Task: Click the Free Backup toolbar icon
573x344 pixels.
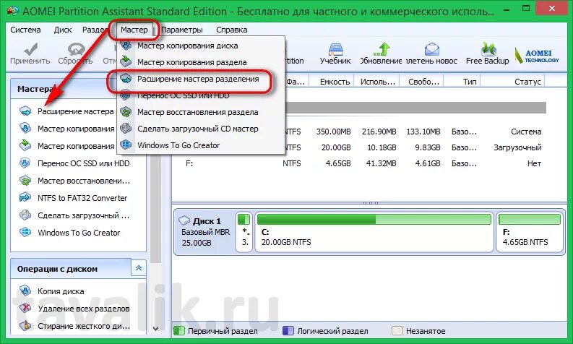Action: click(488, 49)
